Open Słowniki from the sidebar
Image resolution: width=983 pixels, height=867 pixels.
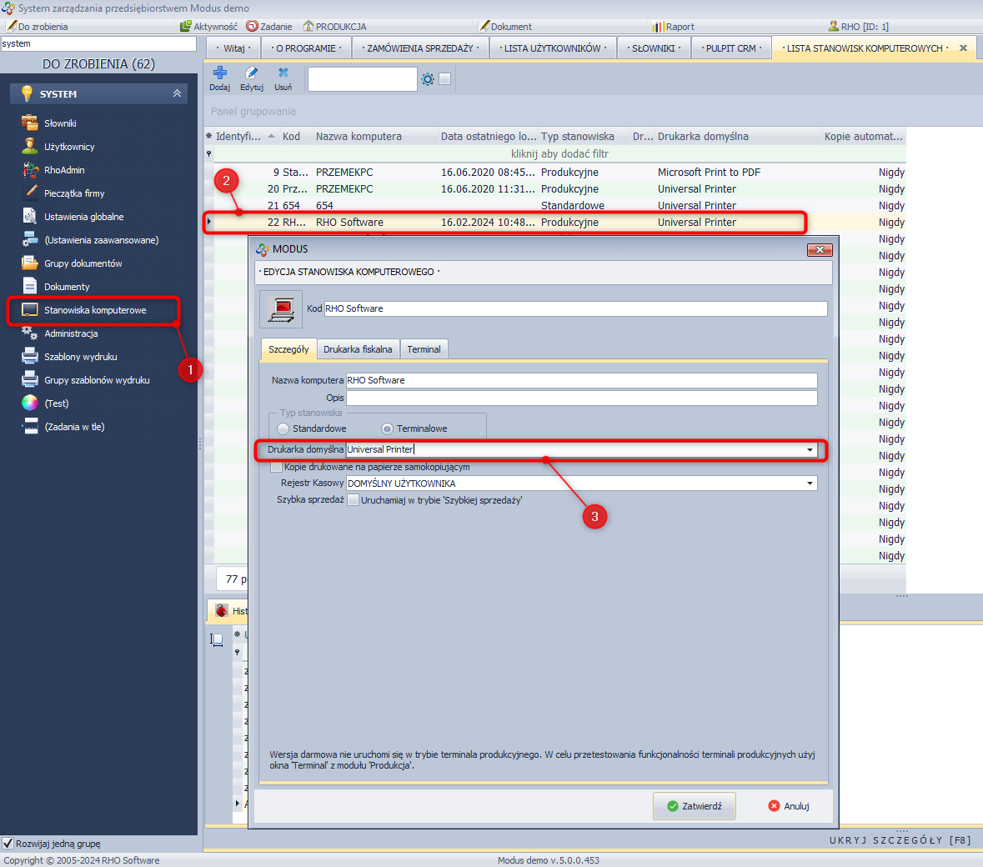60,123
